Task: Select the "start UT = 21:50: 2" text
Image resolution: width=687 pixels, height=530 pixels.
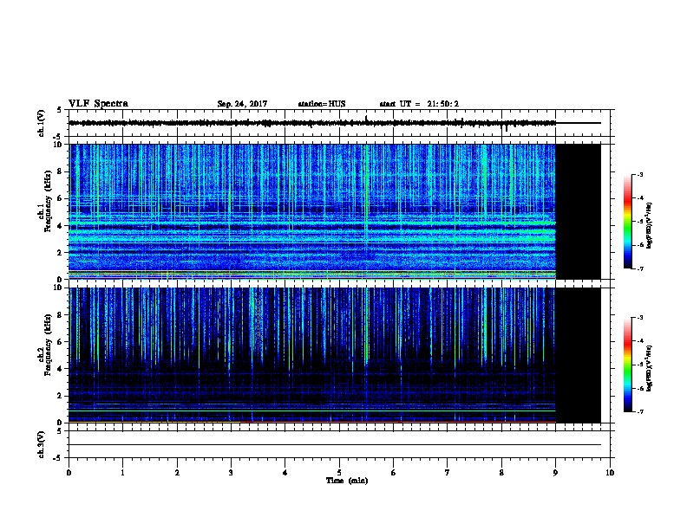Action: pos(419,104)
